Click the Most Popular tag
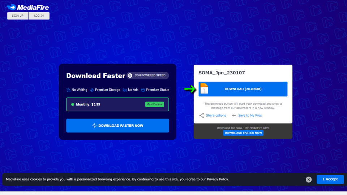 [x=155, y=104]
